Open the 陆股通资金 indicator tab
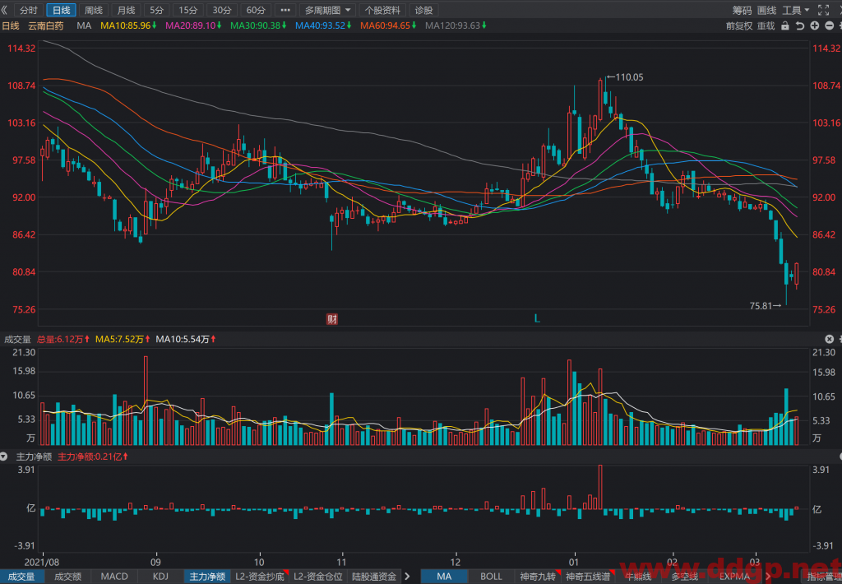Image resolution: width=842 pixels, height=584 pixels. tap(374, 577)
